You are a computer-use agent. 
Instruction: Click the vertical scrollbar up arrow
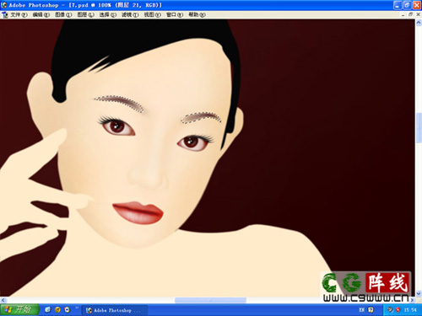pos(419,23)
